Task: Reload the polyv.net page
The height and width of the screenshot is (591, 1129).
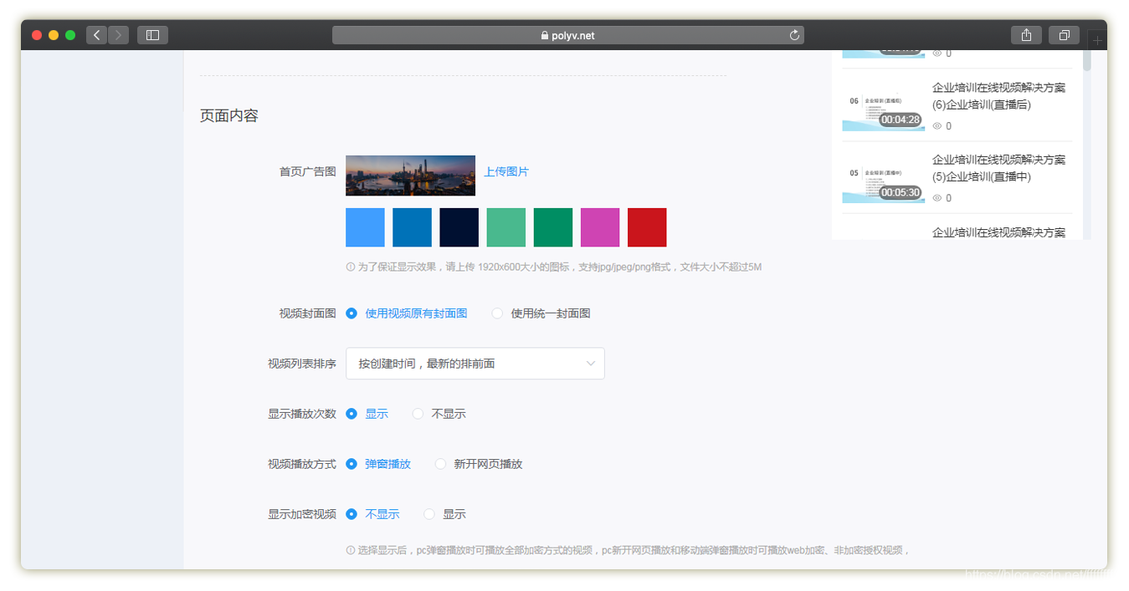Action: [x=794, y=35]
